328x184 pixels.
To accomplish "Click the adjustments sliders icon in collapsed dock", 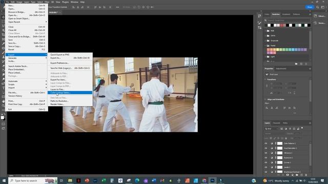I will click(x=260, y=28).
